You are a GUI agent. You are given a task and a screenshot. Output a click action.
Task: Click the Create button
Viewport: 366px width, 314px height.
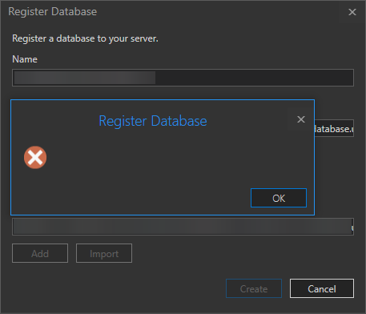pos(254,288)
